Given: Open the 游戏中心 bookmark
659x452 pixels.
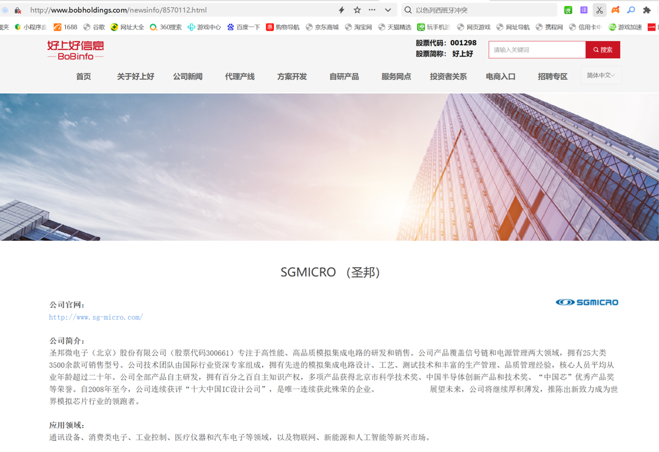Looking at the screenshot, I should click(x=204, y=27).
